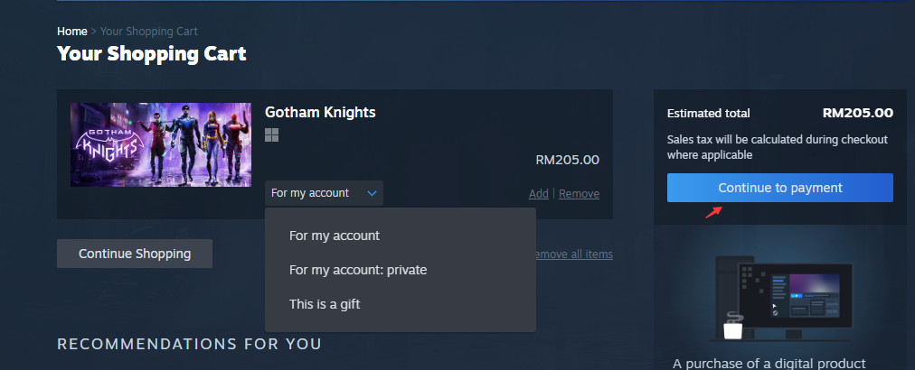Click the blue dropdown chevron arrow
The height and width of the screenshot is (370, 915).
tap(372, 193)
